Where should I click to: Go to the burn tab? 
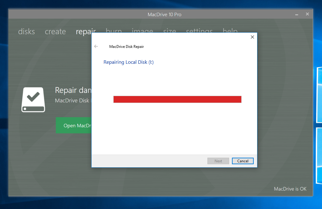[114, 30]
